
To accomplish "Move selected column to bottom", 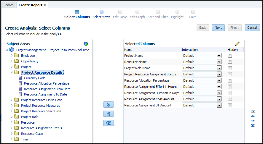I will (253, 125).
